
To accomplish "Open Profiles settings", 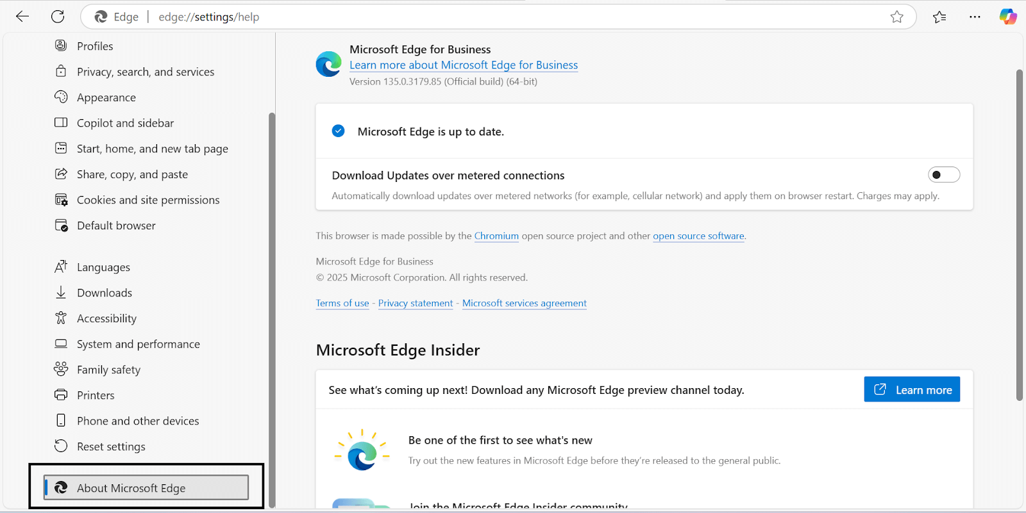I will pyautogui.click(x=95, y=46).
